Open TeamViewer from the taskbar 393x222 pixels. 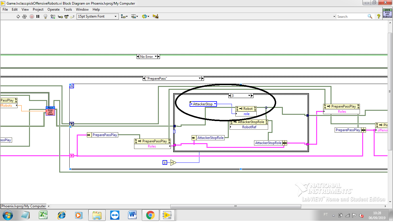[x=115, y=215]
